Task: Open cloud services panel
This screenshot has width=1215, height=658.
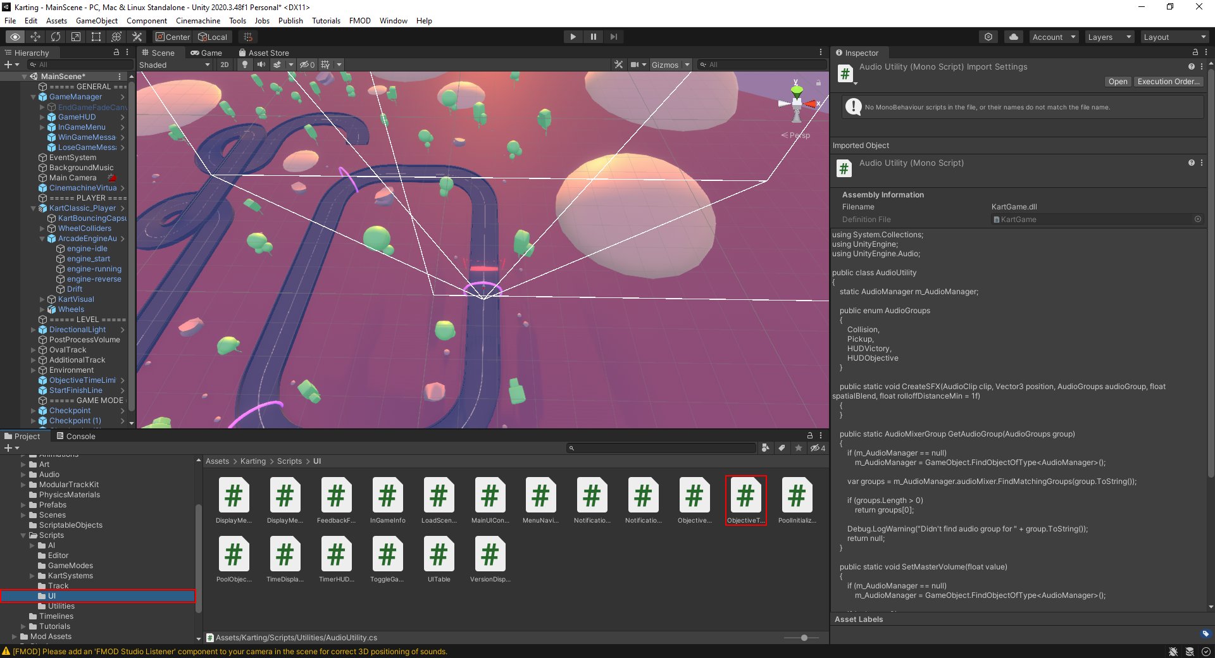Action: tap(1014, 37)
